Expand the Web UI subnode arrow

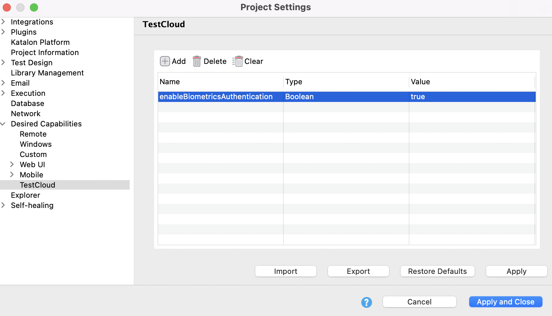(x=12, y=164)
